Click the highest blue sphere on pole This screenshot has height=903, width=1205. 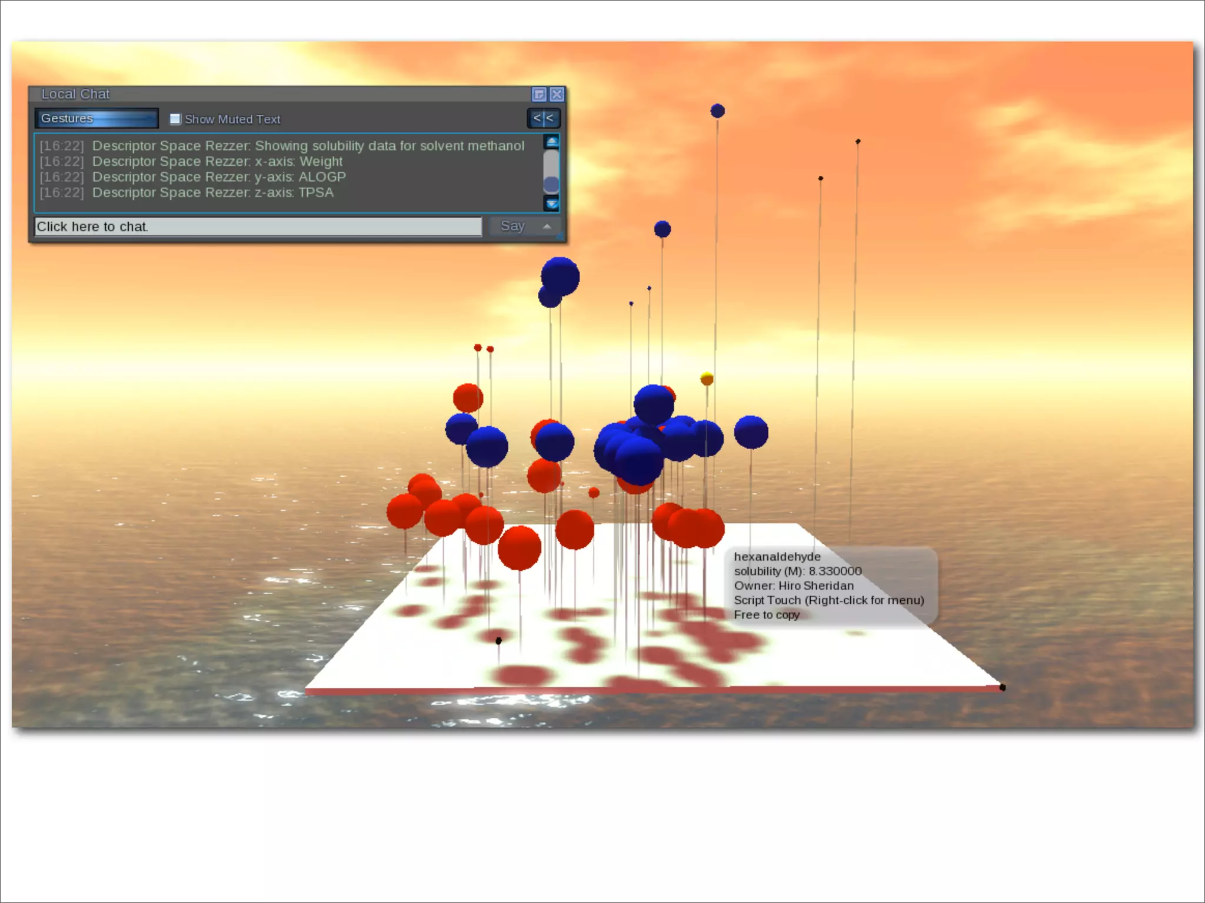(x=717, y=111)
